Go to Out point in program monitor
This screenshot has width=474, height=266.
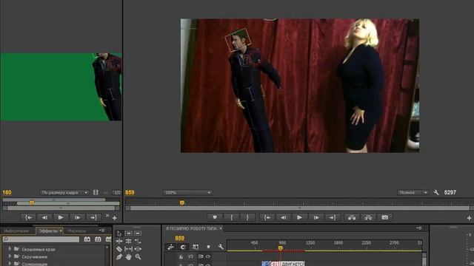click(x=333, y=217)
